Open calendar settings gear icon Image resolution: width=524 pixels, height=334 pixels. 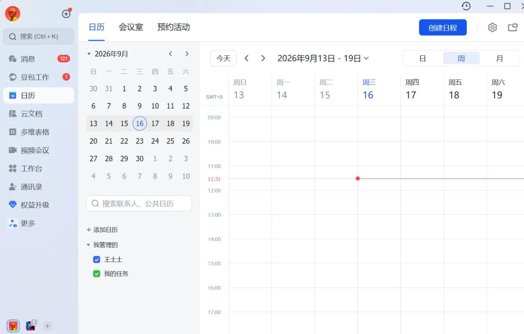click(492, 27)
